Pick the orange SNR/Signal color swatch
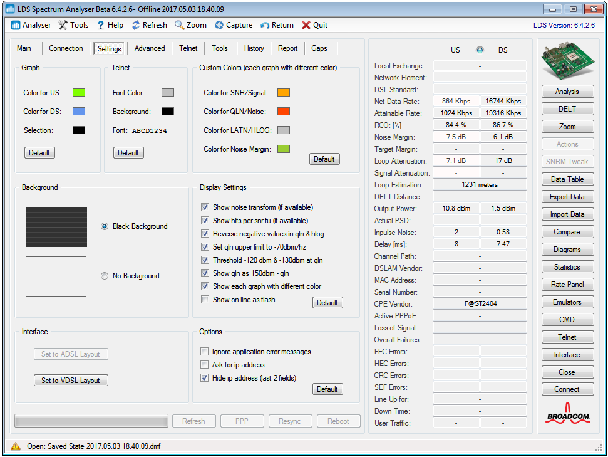Image resolution: width=608 pixels, height=457 pixels. (x=284, y=93)
